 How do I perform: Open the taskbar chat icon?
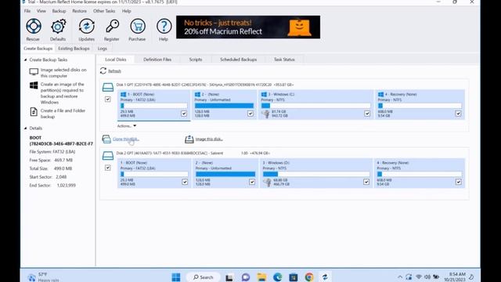[246, 277]
